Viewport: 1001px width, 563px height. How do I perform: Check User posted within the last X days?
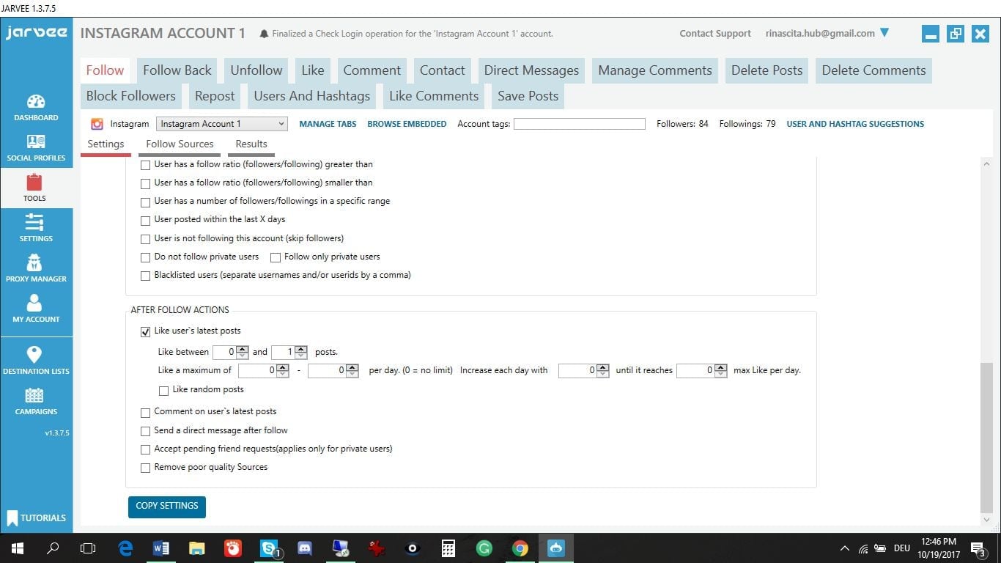145,220
